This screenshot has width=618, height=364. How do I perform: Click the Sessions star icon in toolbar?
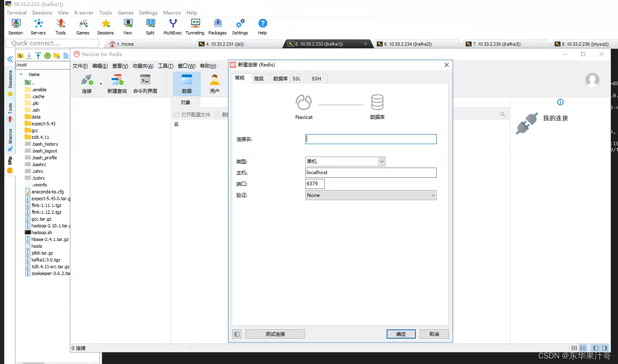click(105, 23)
